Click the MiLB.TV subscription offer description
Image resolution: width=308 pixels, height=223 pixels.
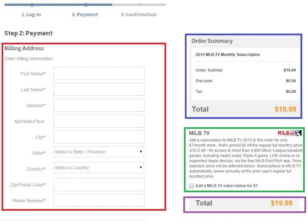246,158
